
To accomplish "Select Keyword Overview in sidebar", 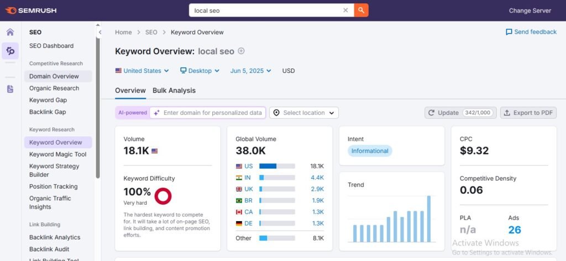I will tap(58, 142).
